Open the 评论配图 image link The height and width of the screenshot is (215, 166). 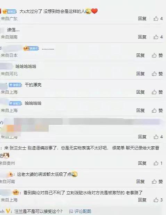pos(80,211)
